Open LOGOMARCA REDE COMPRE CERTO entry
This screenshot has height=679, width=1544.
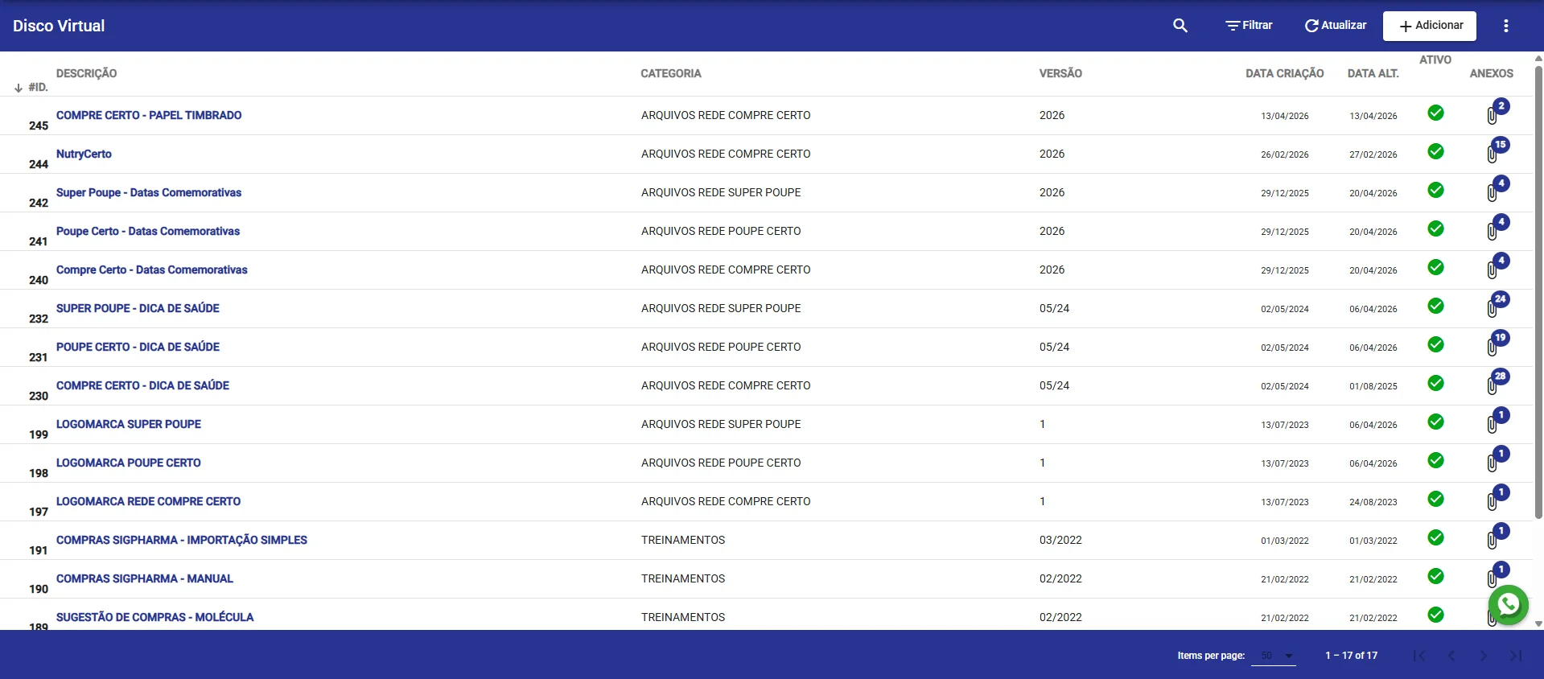point(148,501)
